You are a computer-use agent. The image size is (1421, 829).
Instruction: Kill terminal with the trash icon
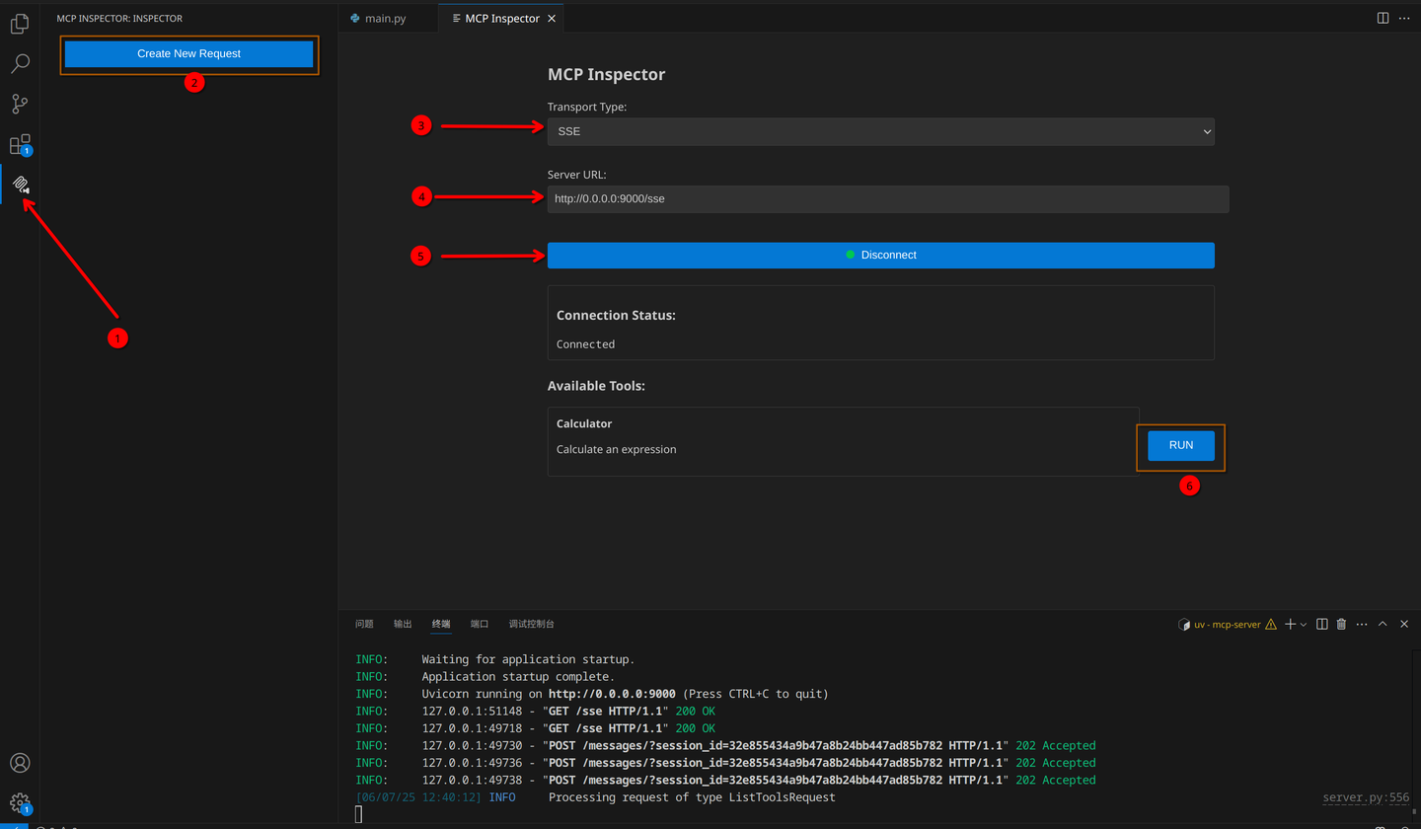point(1341,624)
